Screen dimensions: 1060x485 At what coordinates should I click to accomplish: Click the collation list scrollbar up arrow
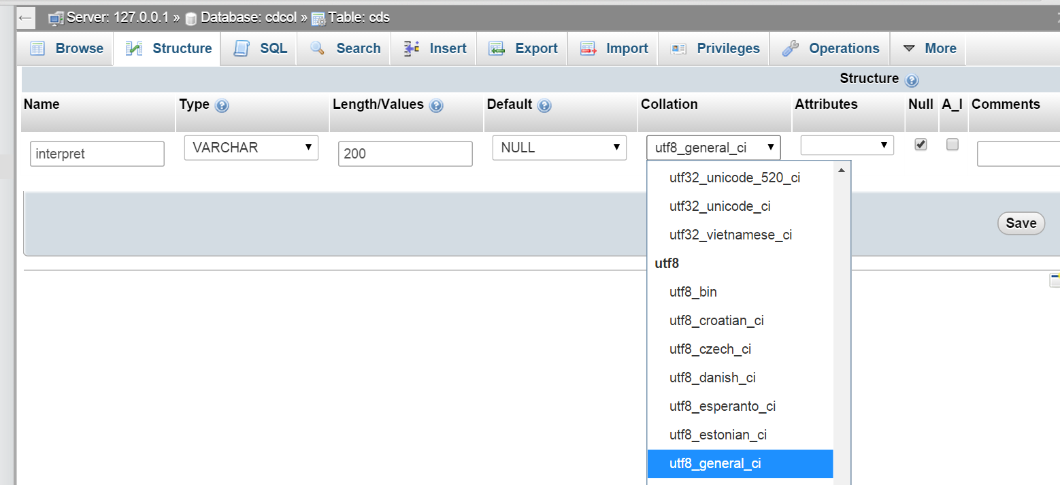(842, 170)
